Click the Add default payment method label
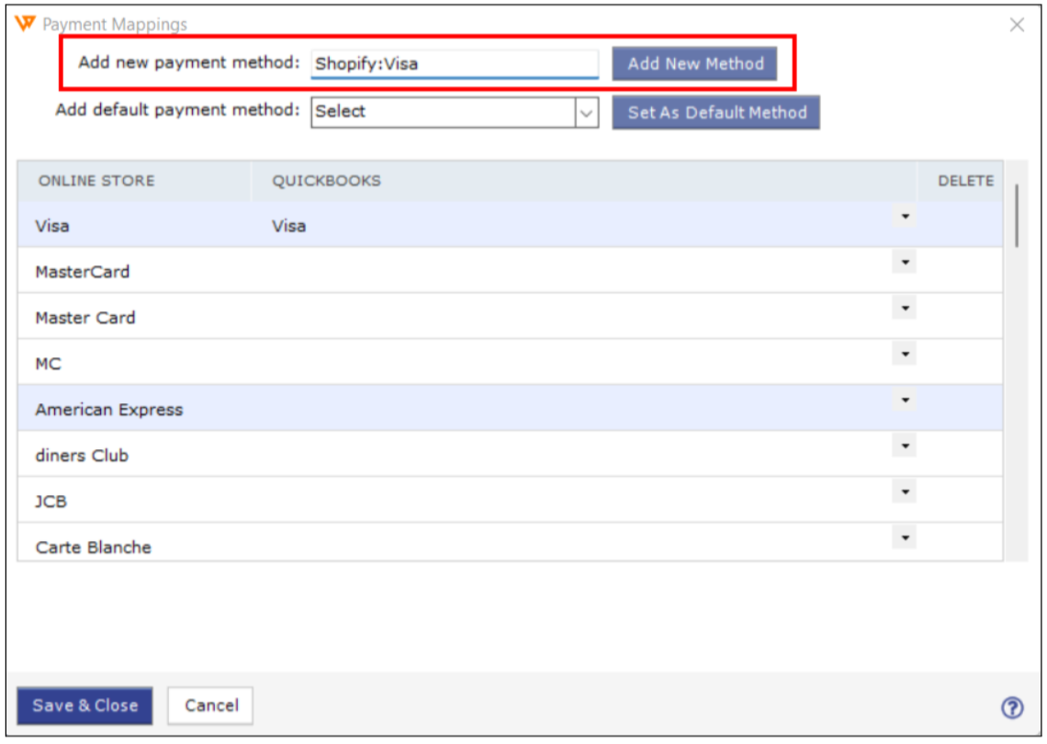 point(177,110)
